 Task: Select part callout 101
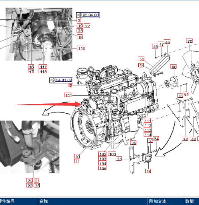coord(68,95)
